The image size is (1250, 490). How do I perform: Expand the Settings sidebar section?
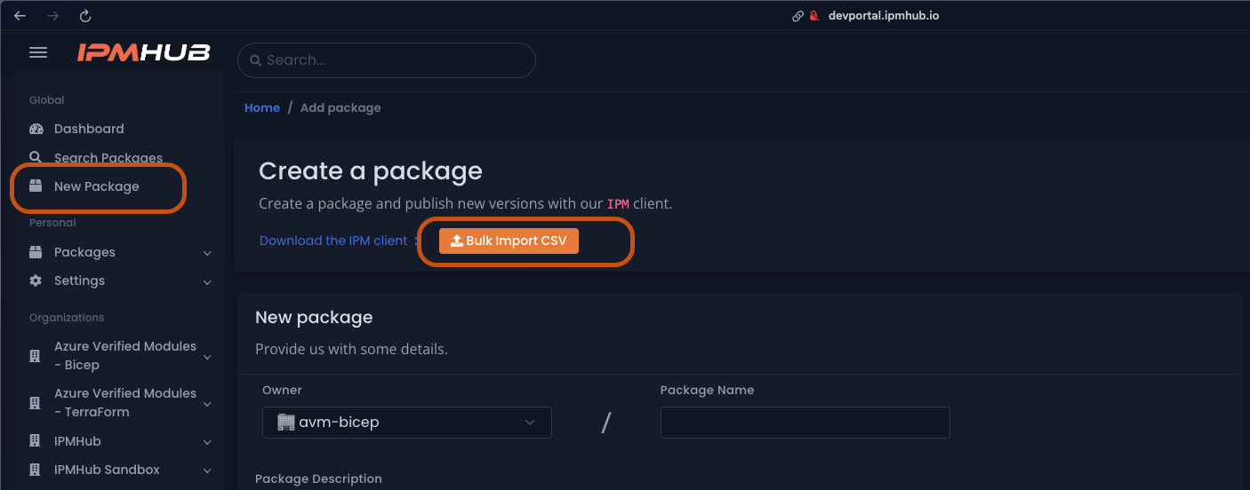(x=207, y=281)
